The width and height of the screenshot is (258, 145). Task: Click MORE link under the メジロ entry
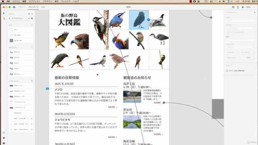[113, 107]
